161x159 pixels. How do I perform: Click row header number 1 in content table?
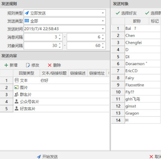(6, 81)
